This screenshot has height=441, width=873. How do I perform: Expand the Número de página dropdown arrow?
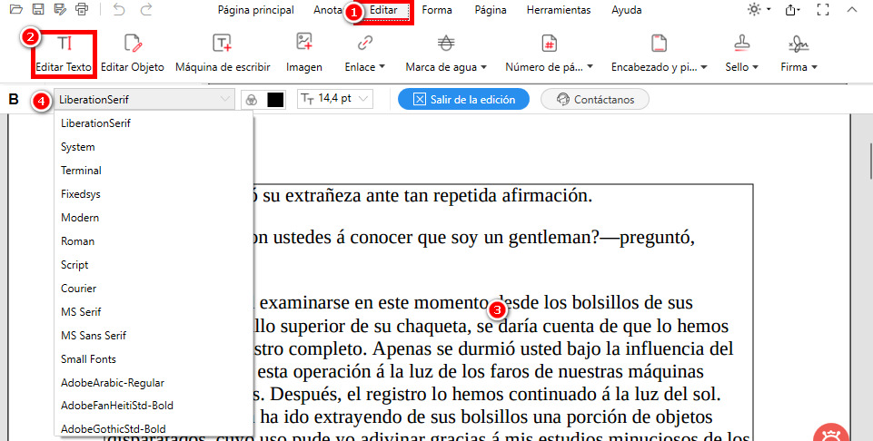tap(590, 67)
